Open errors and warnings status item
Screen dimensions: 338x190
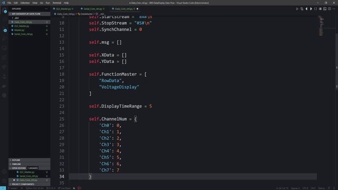51,188
